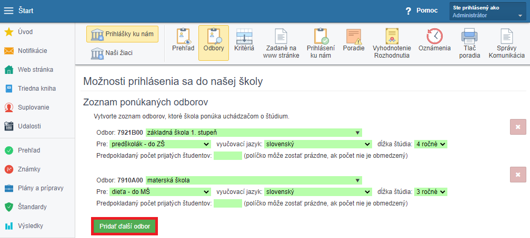Open vyučovací jazyk dropdown for materská škola
This screenshot has height=238, width=530.
pyautogui.click(x=318, y=192)
